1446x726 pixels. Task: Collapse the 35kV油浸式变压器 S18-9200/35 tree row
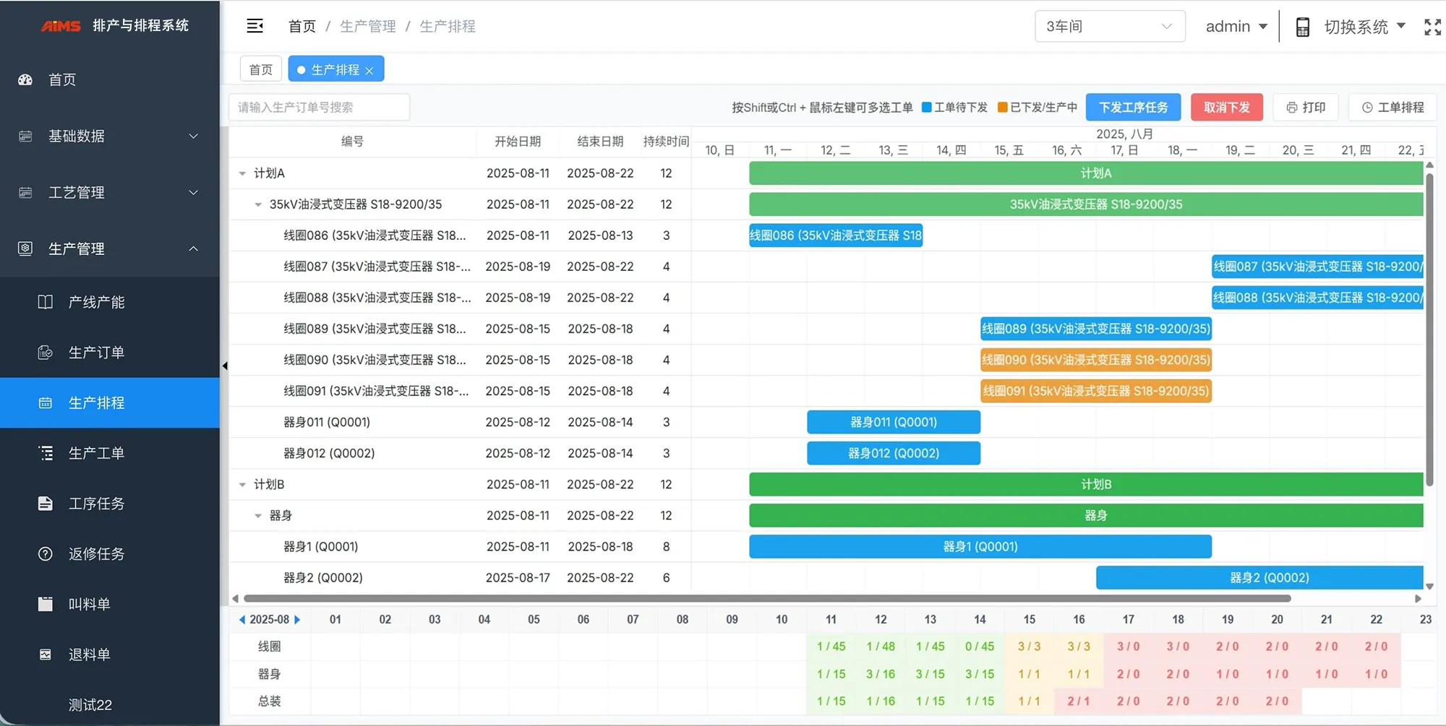(x=257, y=204)
